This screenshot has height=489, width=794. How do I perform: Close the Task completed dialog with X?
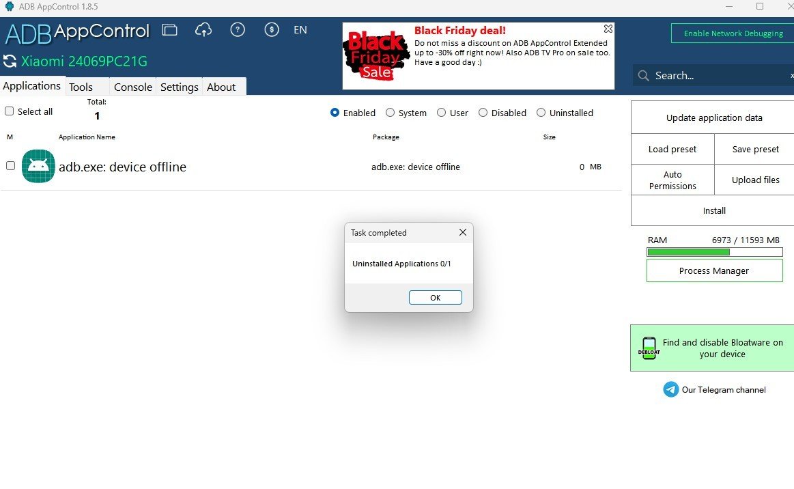[x=463, y=232]
